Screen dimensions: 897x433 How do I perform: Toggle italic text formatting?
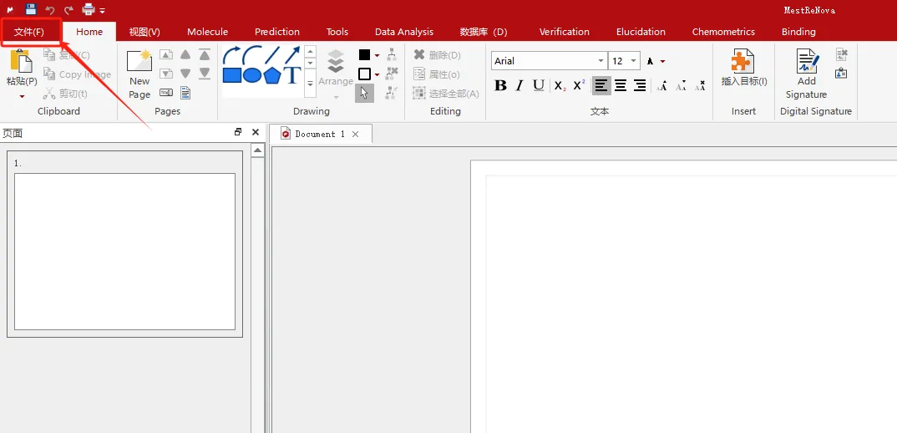coord(519,85)
